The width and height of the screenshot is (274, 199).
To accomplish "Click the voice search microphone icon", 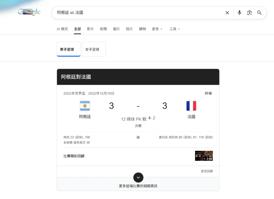I will coord(239,13).
